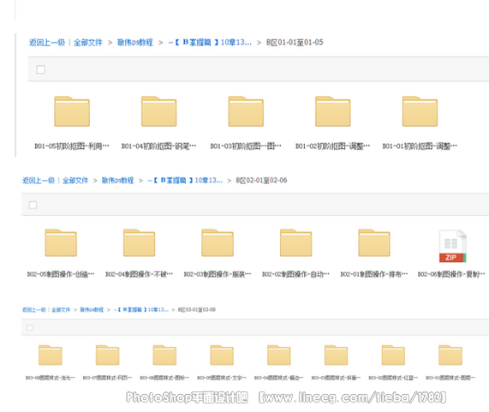Click 全部文件 in the B区01-01至01-05 breadcrumb
The height and width of the screenshot is (412, 489).
88,43
